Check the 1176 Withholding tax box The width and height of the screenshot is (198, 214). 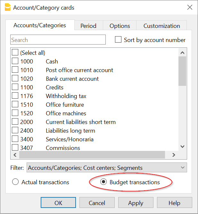click(15, 95)
